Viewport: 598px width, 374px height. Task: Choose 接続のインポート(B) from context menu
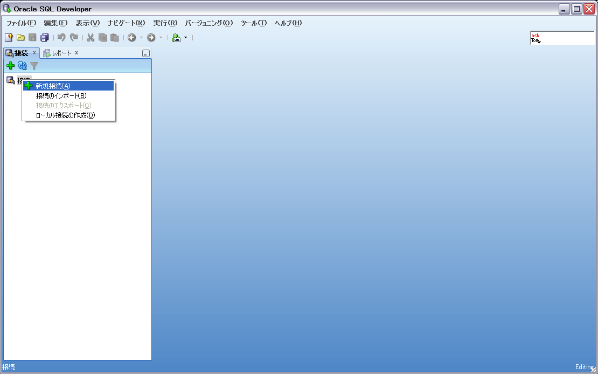point(68,96)
